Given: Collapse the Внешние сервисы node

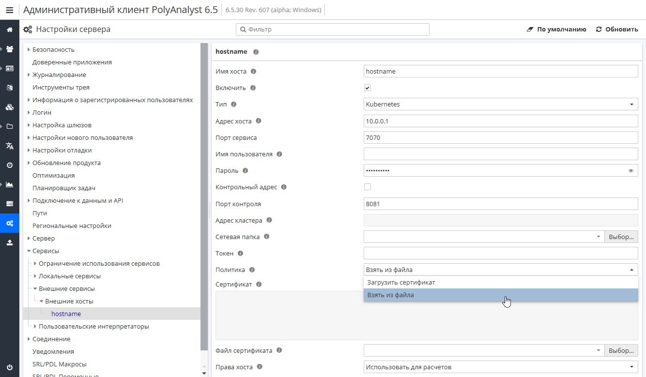Looking at the screenshot, I should coord(35,289).
